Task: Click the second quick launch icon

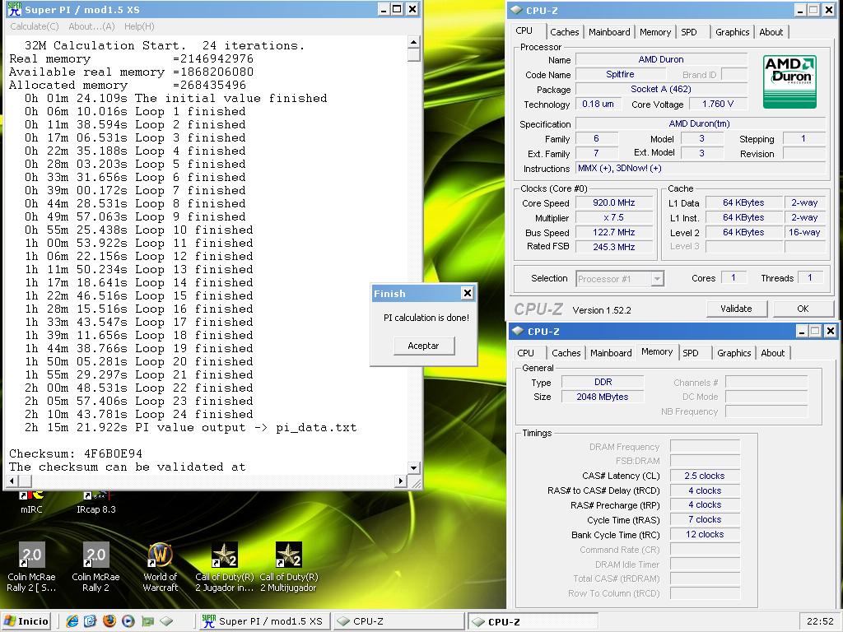Action: (x=91, y=621)
